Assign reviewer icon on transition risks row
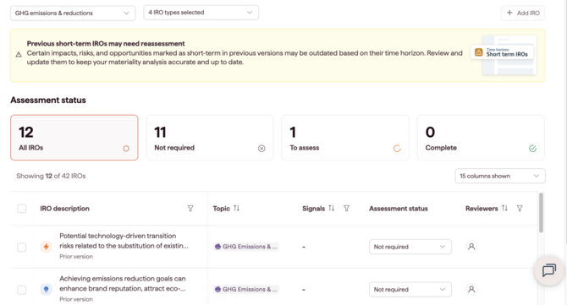Viewport: 567px width, 305px height. [471, 247]
